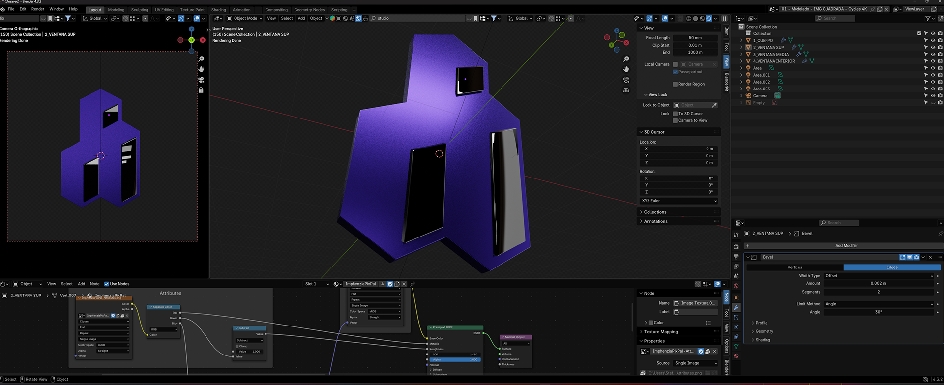The image size is (944, 385).
Task: Expand the Profile section in Bevel modifier
Action: (761, 323)
